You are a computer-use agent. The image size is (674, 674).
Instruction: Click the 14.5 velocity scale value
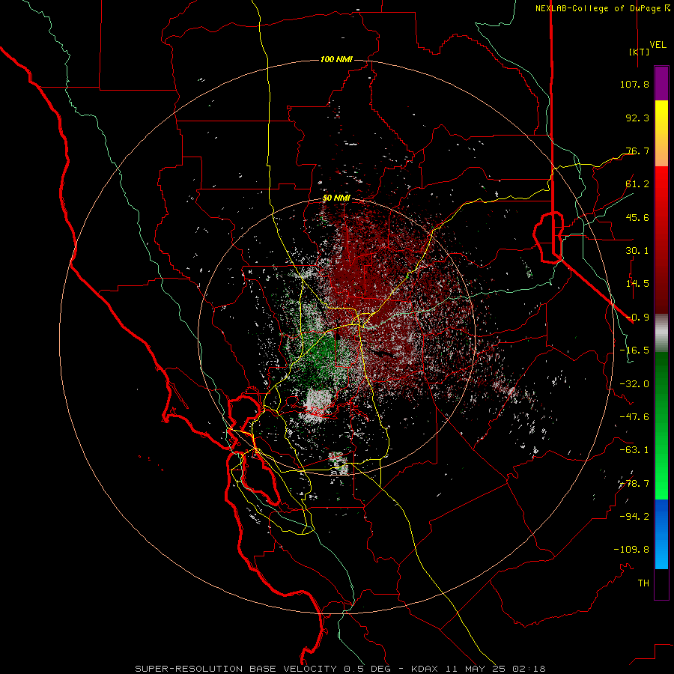click(637, 284)
